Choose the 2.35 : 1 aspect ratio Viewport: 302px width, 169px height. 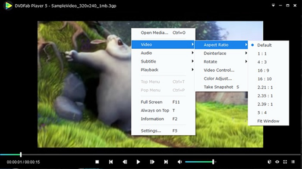click(268, 96)
